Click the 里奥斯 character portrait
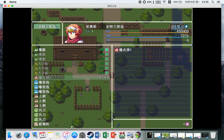The height and width of the screenshot is (140, 224). point(74,33)
